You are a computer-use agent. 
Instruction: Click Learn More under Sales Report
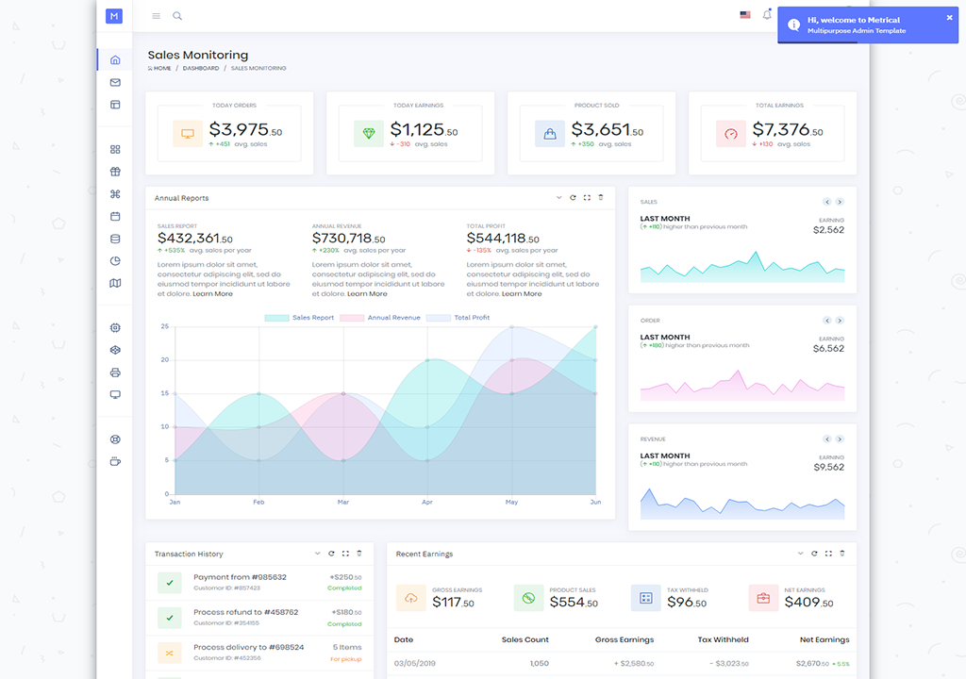pos(212,294)
